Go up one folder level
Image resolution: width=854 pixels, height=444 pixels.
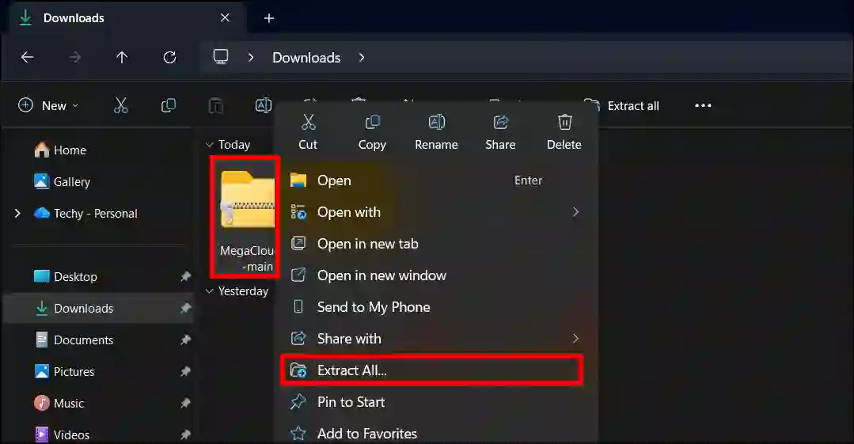(122, 57)
